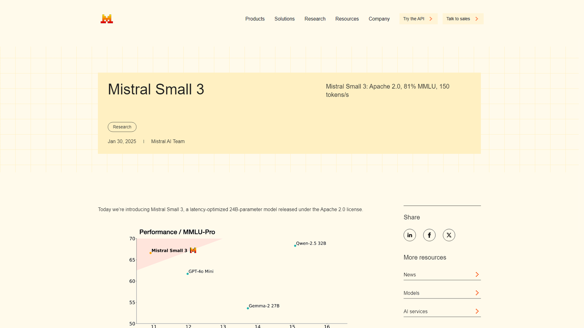Click the Mistral Small 3 chart label
This screenshot has height=328, width=584.
click(169, 251)
